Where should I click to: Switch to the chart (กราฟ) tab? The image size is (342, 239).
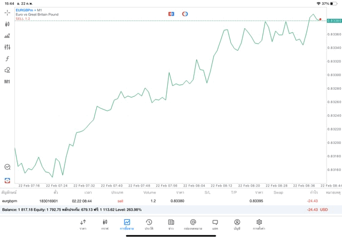(105, 224)
